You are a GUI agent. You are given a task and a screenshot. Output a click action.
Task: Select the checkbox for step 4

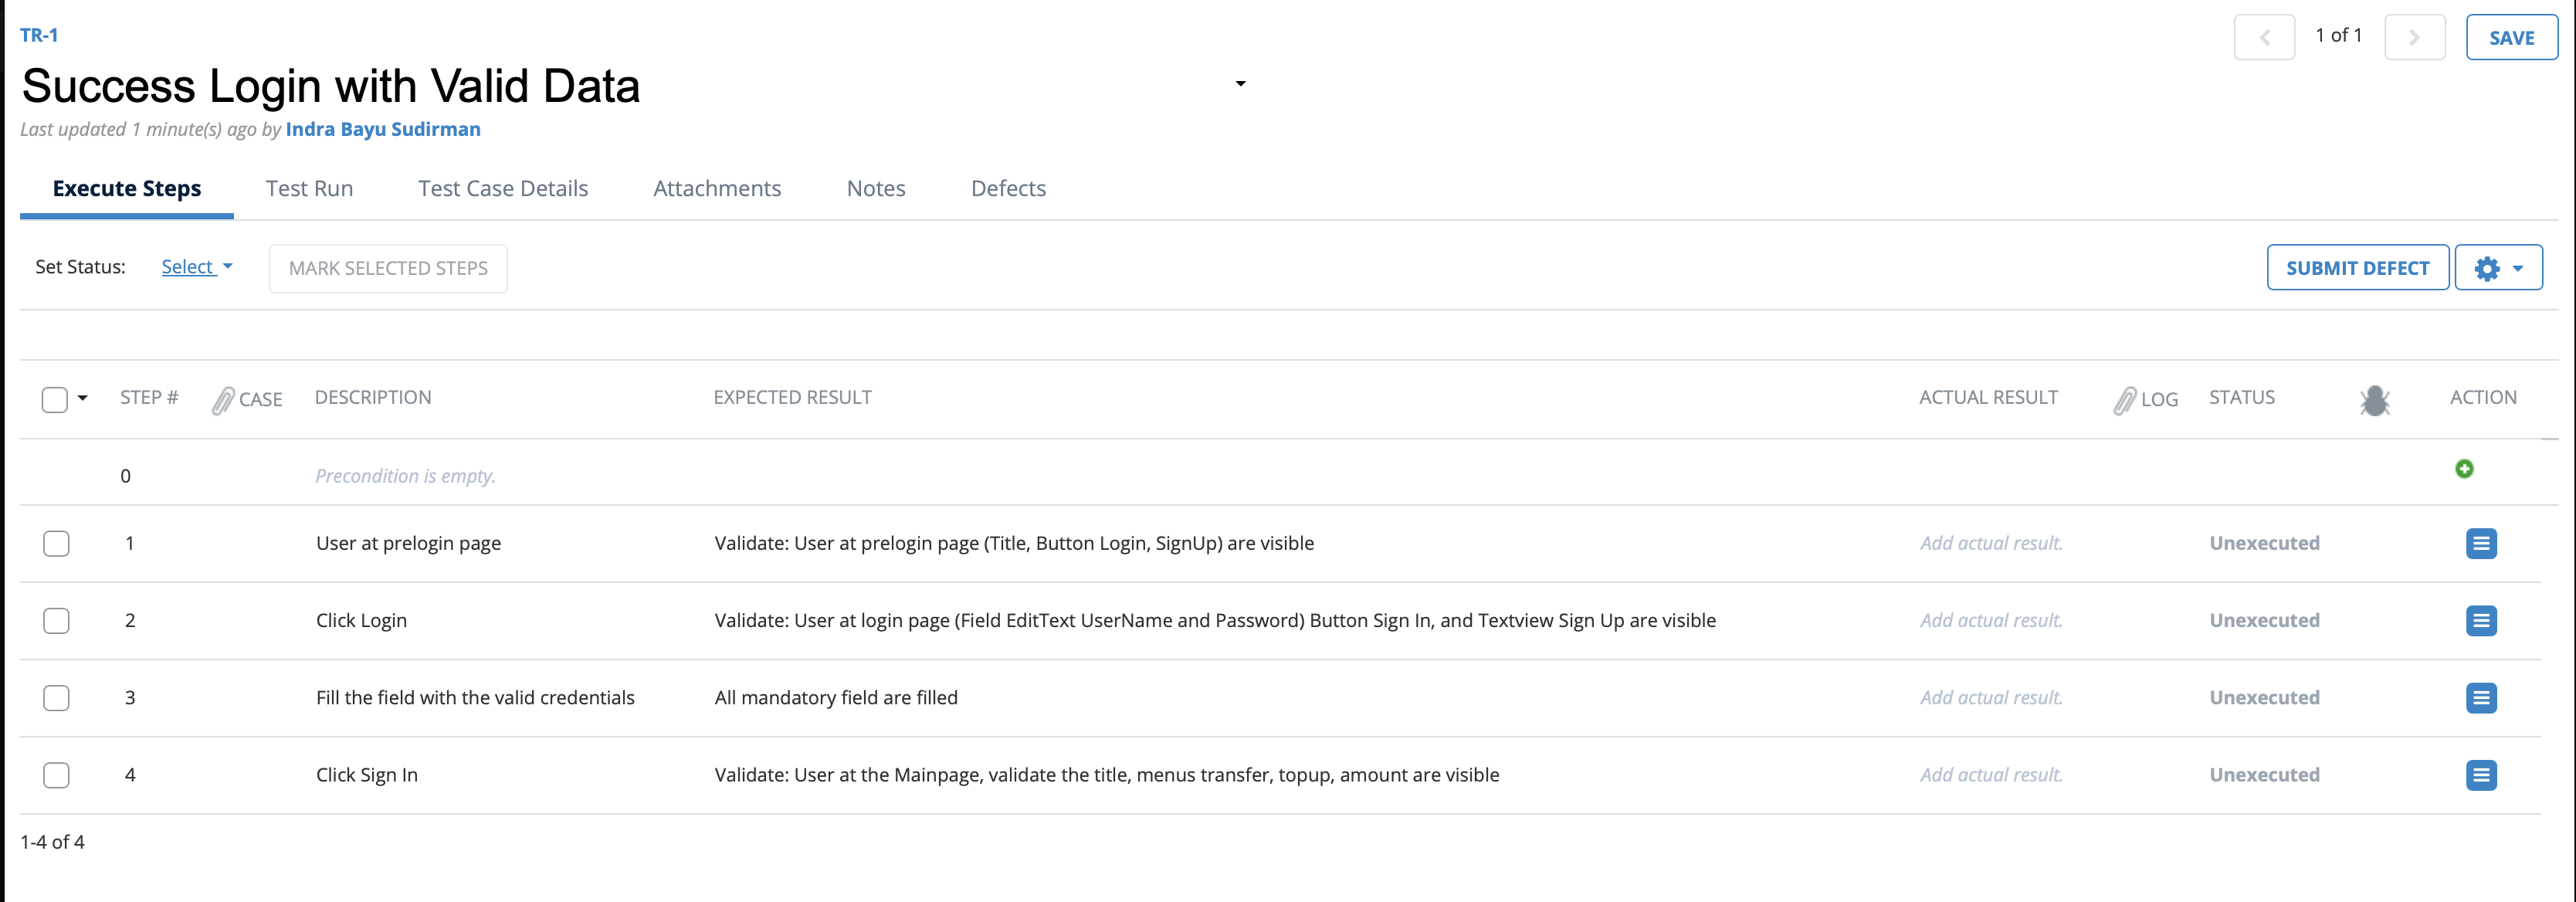tap(56, 774)
